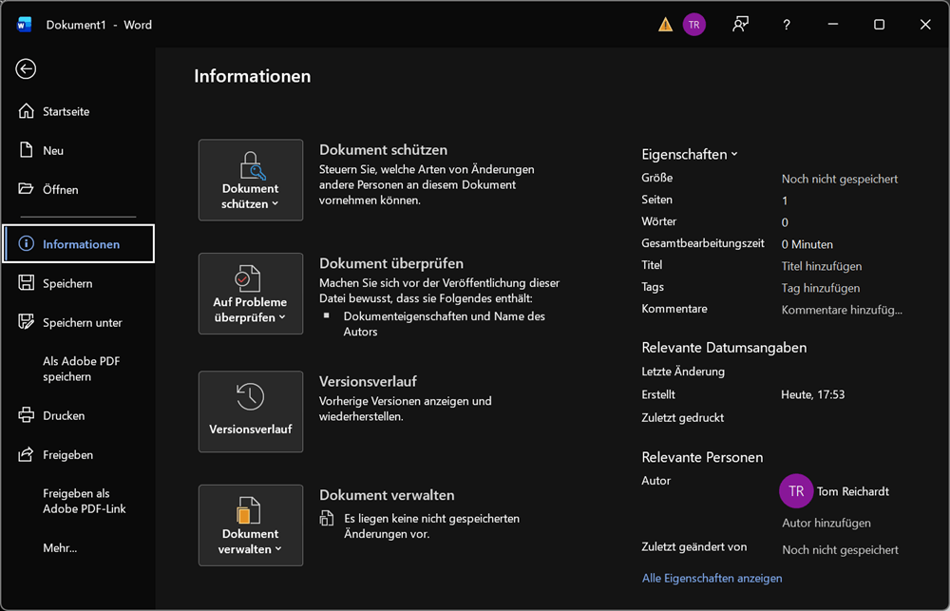Click Noch nicht gespeichert beside Zuletzt geändert von
The height and width of the screenshot is (611, 950).
point(840,550)
